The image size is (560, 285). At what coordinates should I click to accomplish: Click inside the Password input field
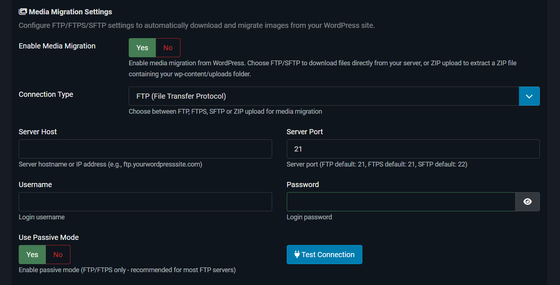(401, 202)
